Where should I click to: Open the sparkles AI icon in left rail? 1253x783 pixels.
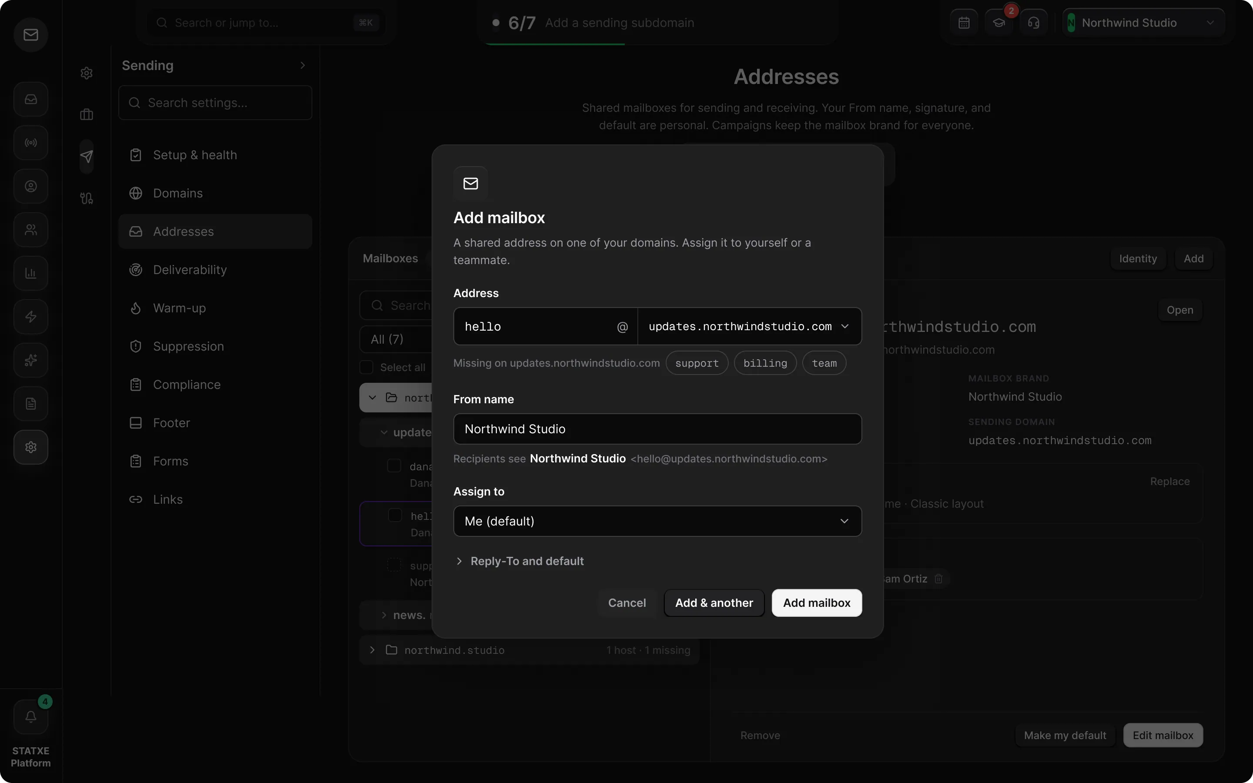point(30,360)
